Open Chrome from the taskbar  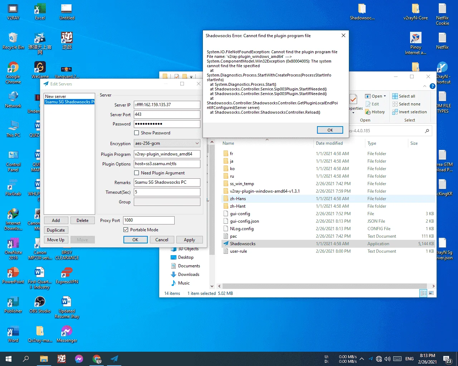[97, 359]
